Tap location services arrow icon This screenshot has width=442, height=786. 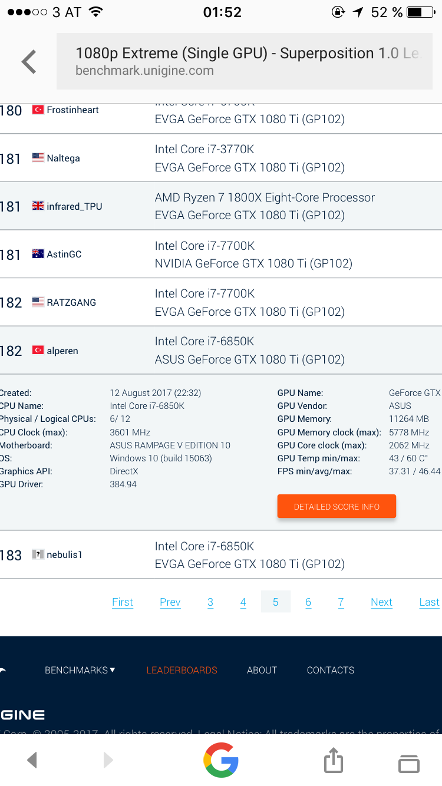[358, 12]
